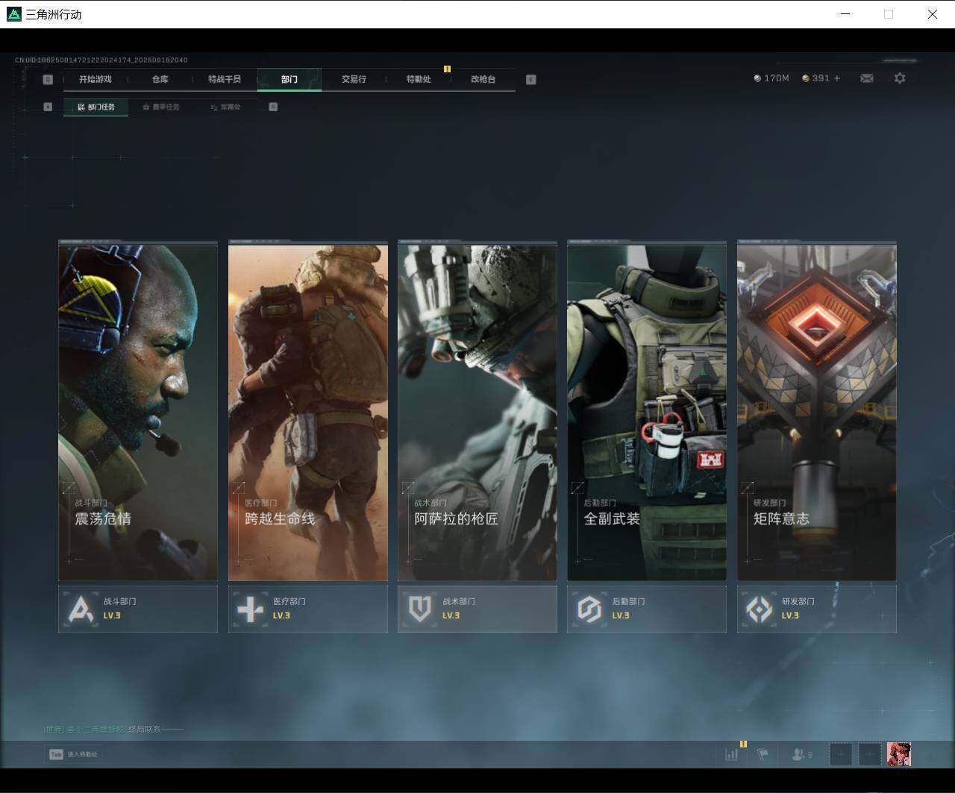
Task: Open the 改枪台 tab
Action: [483, 79]
